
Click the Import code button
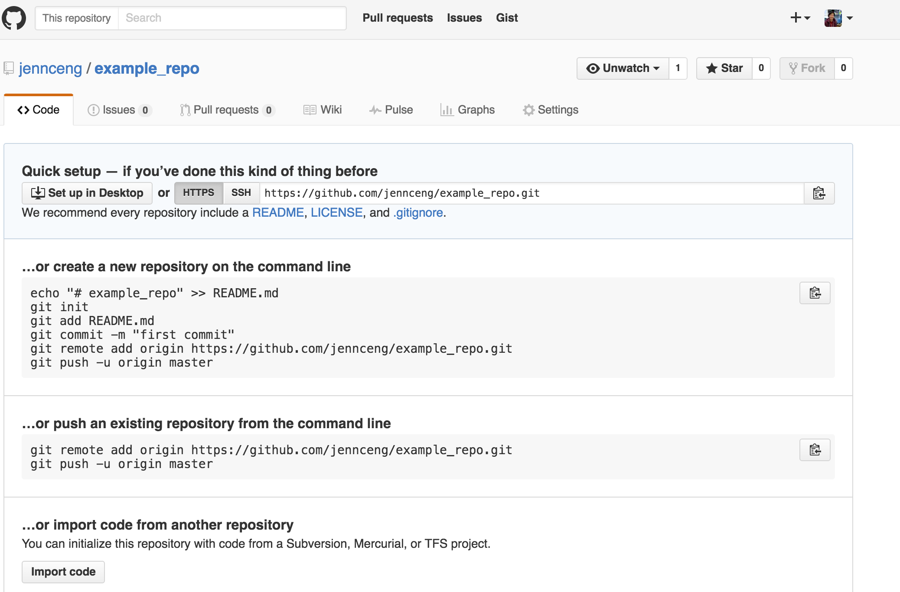tap(63, 572)
